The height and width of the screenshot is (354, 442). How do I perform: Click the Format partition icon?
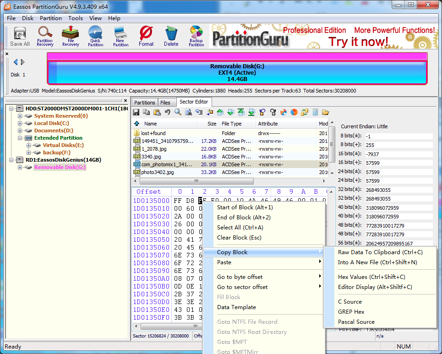pyautogui.click(x=146, y=36)
